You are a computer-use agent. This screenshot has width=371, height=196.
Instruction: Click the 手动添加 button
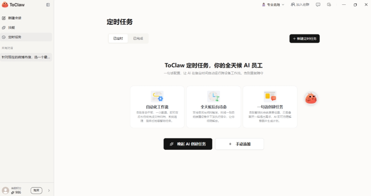(x=240, y=144)
